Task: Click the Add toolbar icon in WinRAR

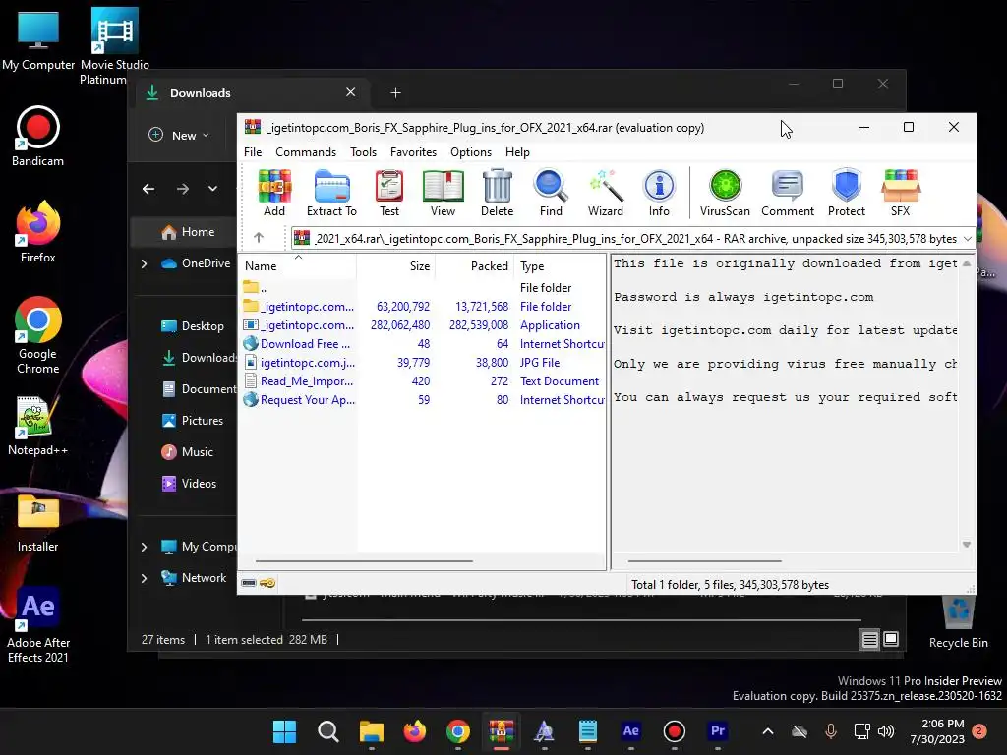Action: [x=274, y=193]
